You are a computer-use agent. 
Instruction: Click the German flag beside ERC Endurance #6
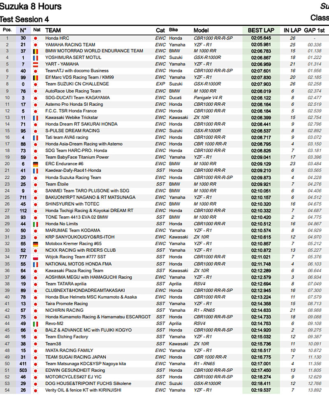[x=36, y=164]
